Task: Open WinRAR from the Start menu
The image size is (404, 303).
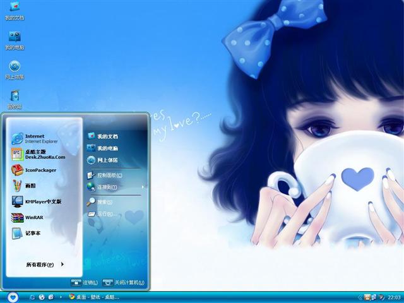Action: (27, 217)
